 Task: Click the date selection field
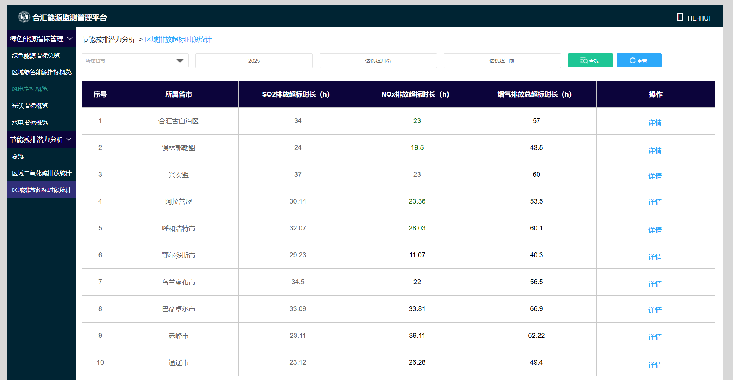click(502, 61)
